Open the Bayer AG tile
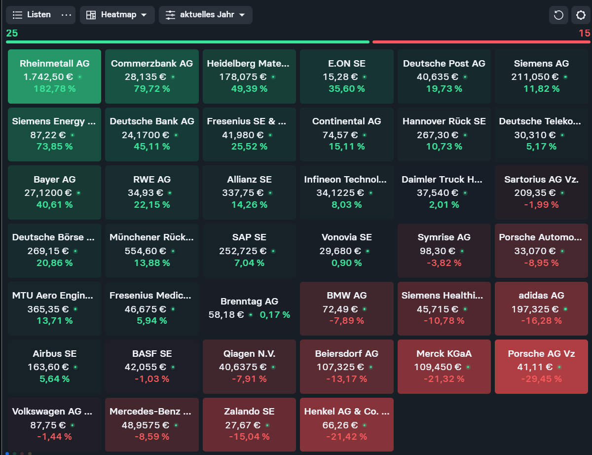Image resolution: width=592 pixels, height=455 pixels. [x=55, y=192]
